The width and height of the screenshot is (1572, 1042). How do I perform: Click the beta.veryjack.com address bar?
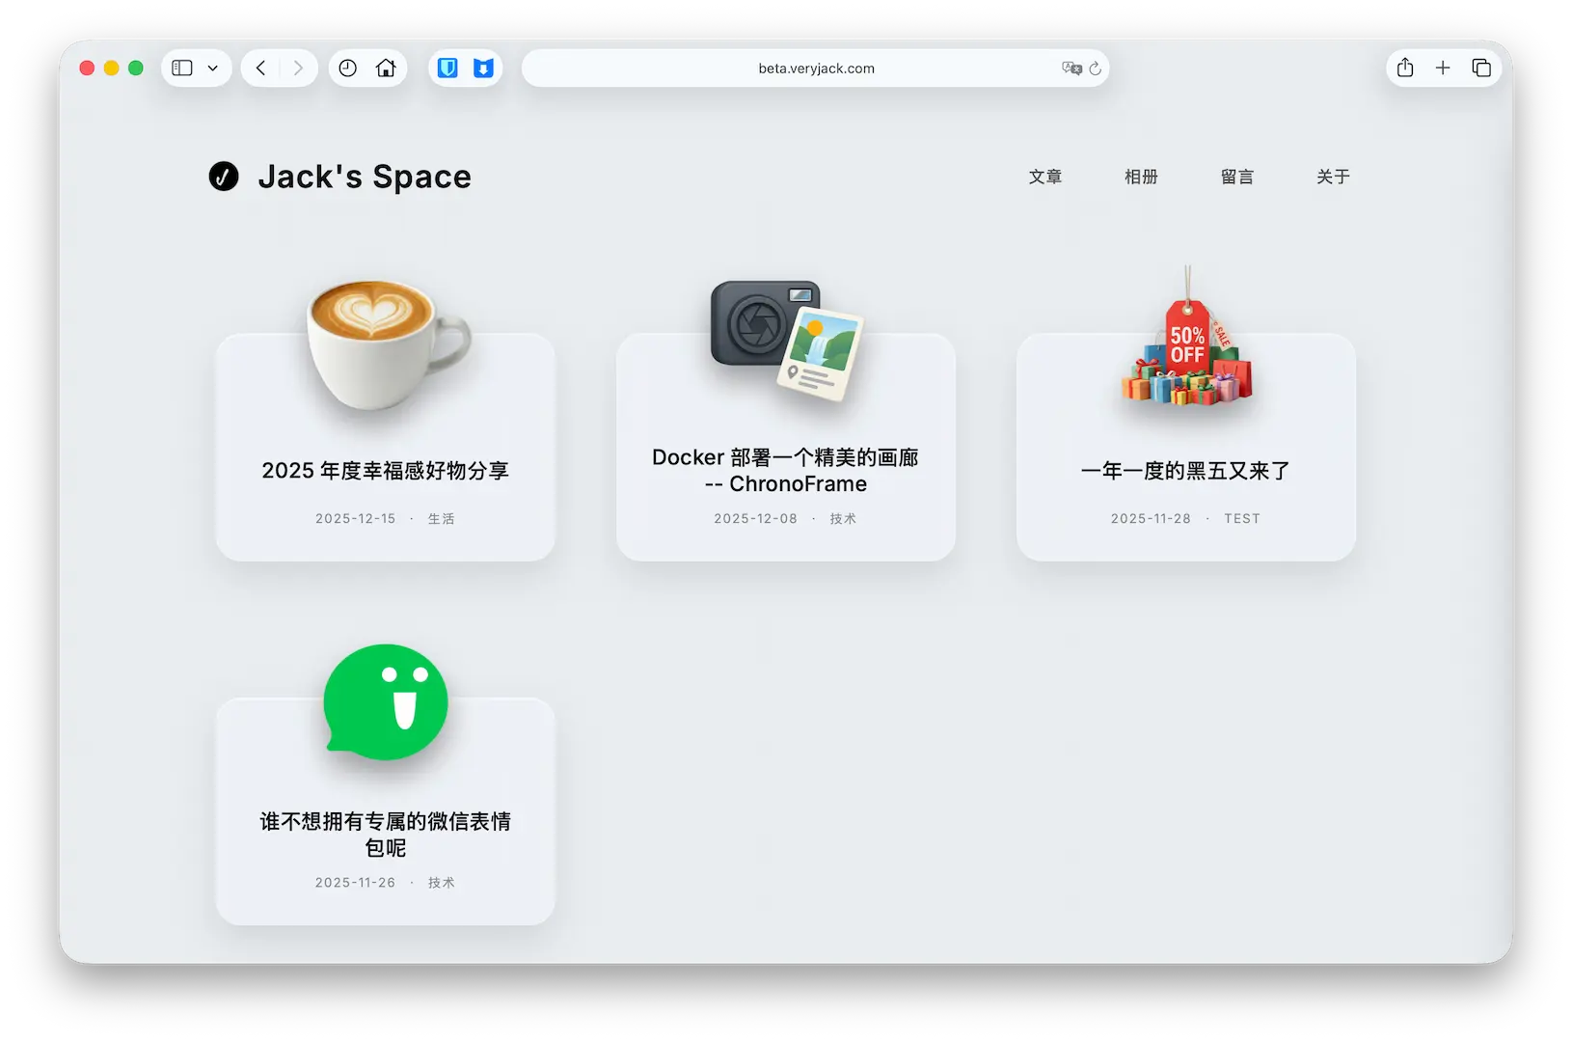tap(815, 69)
